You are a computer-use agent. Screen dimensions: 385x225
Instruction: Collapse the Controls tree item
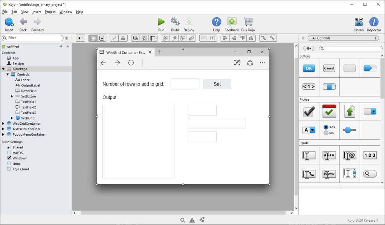tap(8, 74)
